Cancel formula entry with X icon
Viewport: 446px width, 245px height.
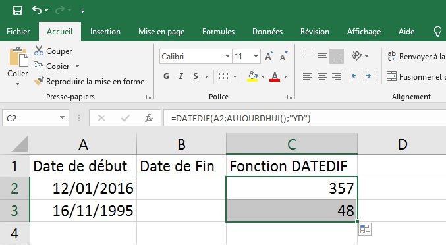coord(101,118)
